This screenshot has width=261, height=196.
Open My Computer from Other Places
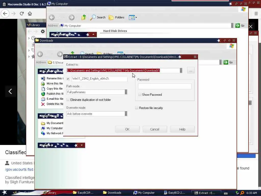tap(52, 128)
